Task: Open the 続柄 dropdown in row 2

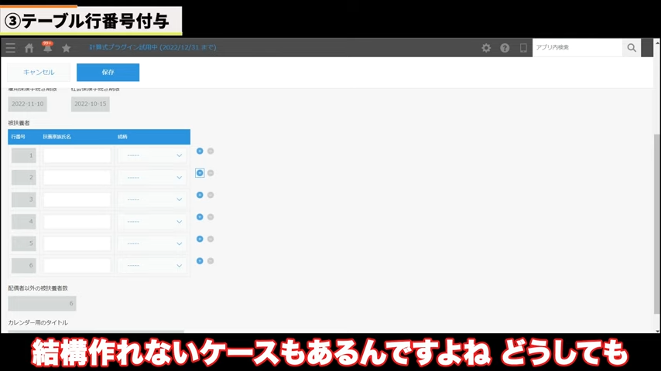Action: [152, 177]
